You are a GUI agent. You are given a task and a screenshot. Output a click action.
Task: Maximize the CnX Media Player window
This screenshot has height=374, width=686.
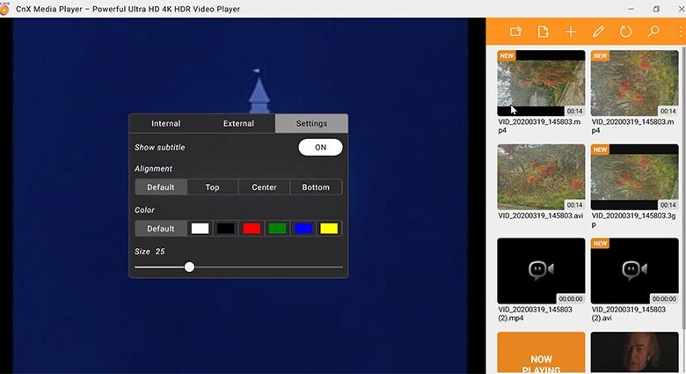coord(656,9)
